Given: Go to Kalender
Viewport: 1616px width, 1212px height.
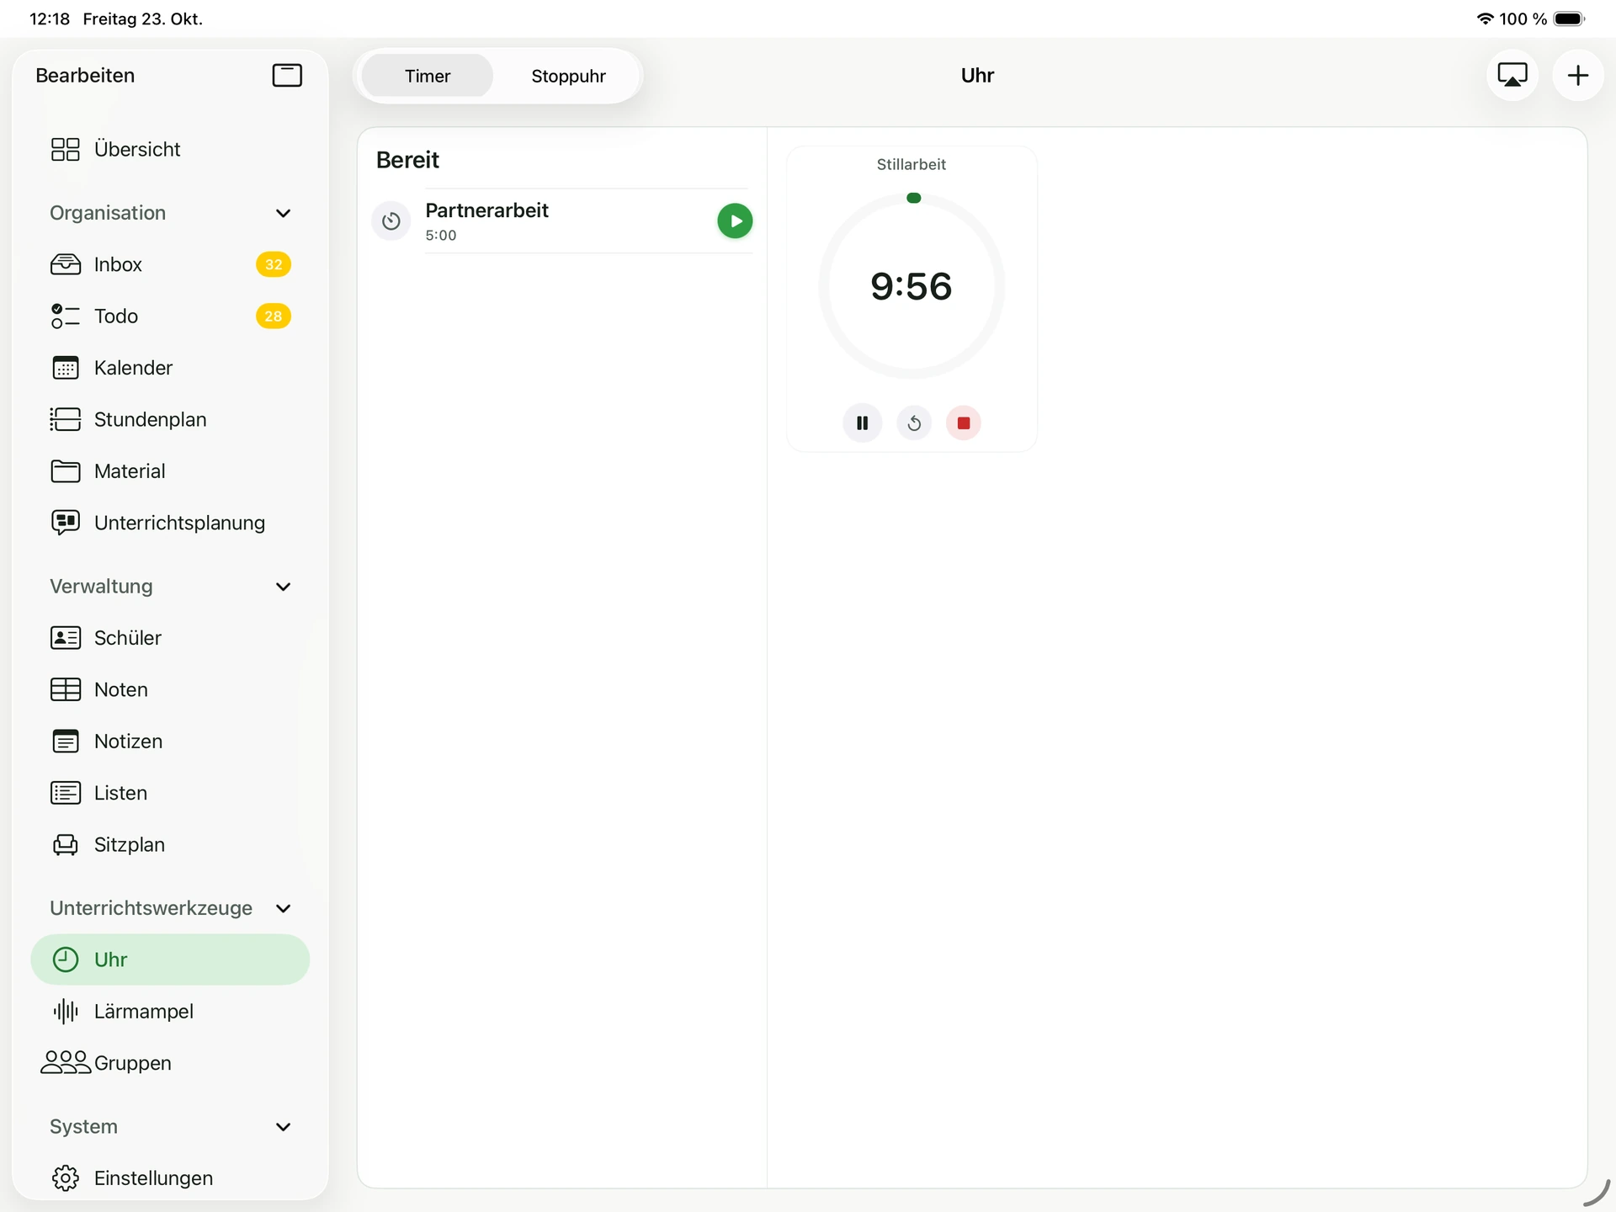Looking at the screenshot, I should (x=170, y=368).
